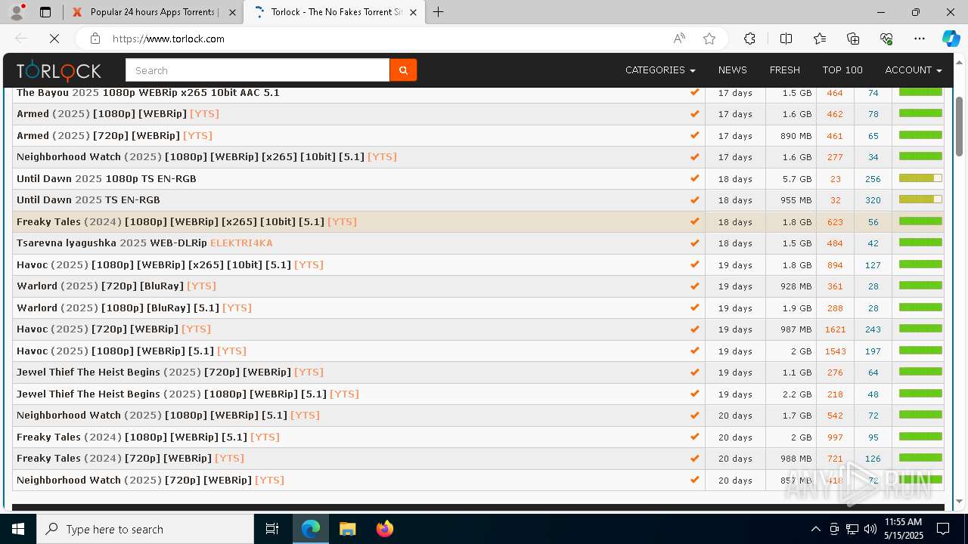Image resolution: width=968 pixels, height=544 pixels.
Task: Open Microsoft Edge from the taskbar
Action: [311, 529]
